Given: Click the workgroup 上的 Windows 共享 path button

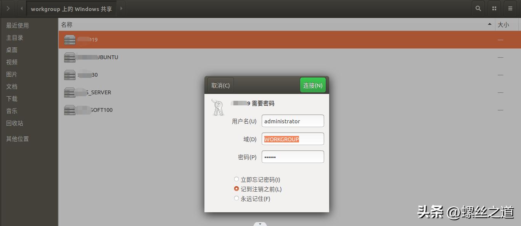Looking at the screenshot, I should 71,8.
